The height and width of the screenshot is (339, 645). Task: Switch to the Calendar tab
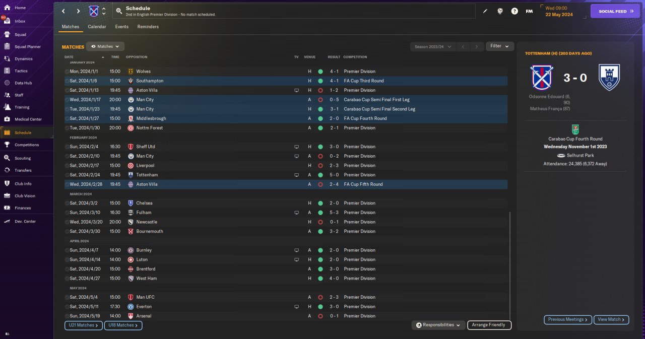(x=97, y=27)
